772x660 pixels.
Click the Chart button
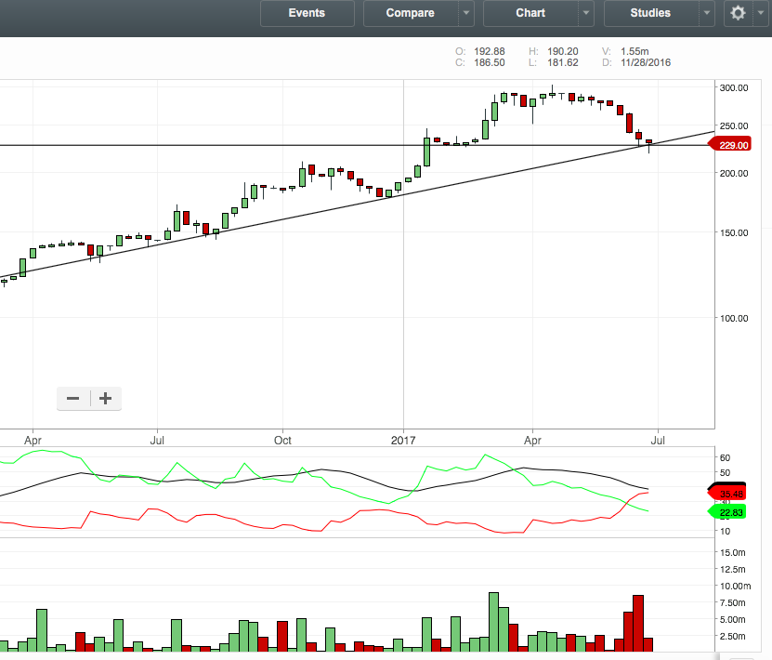pos(530,13)
